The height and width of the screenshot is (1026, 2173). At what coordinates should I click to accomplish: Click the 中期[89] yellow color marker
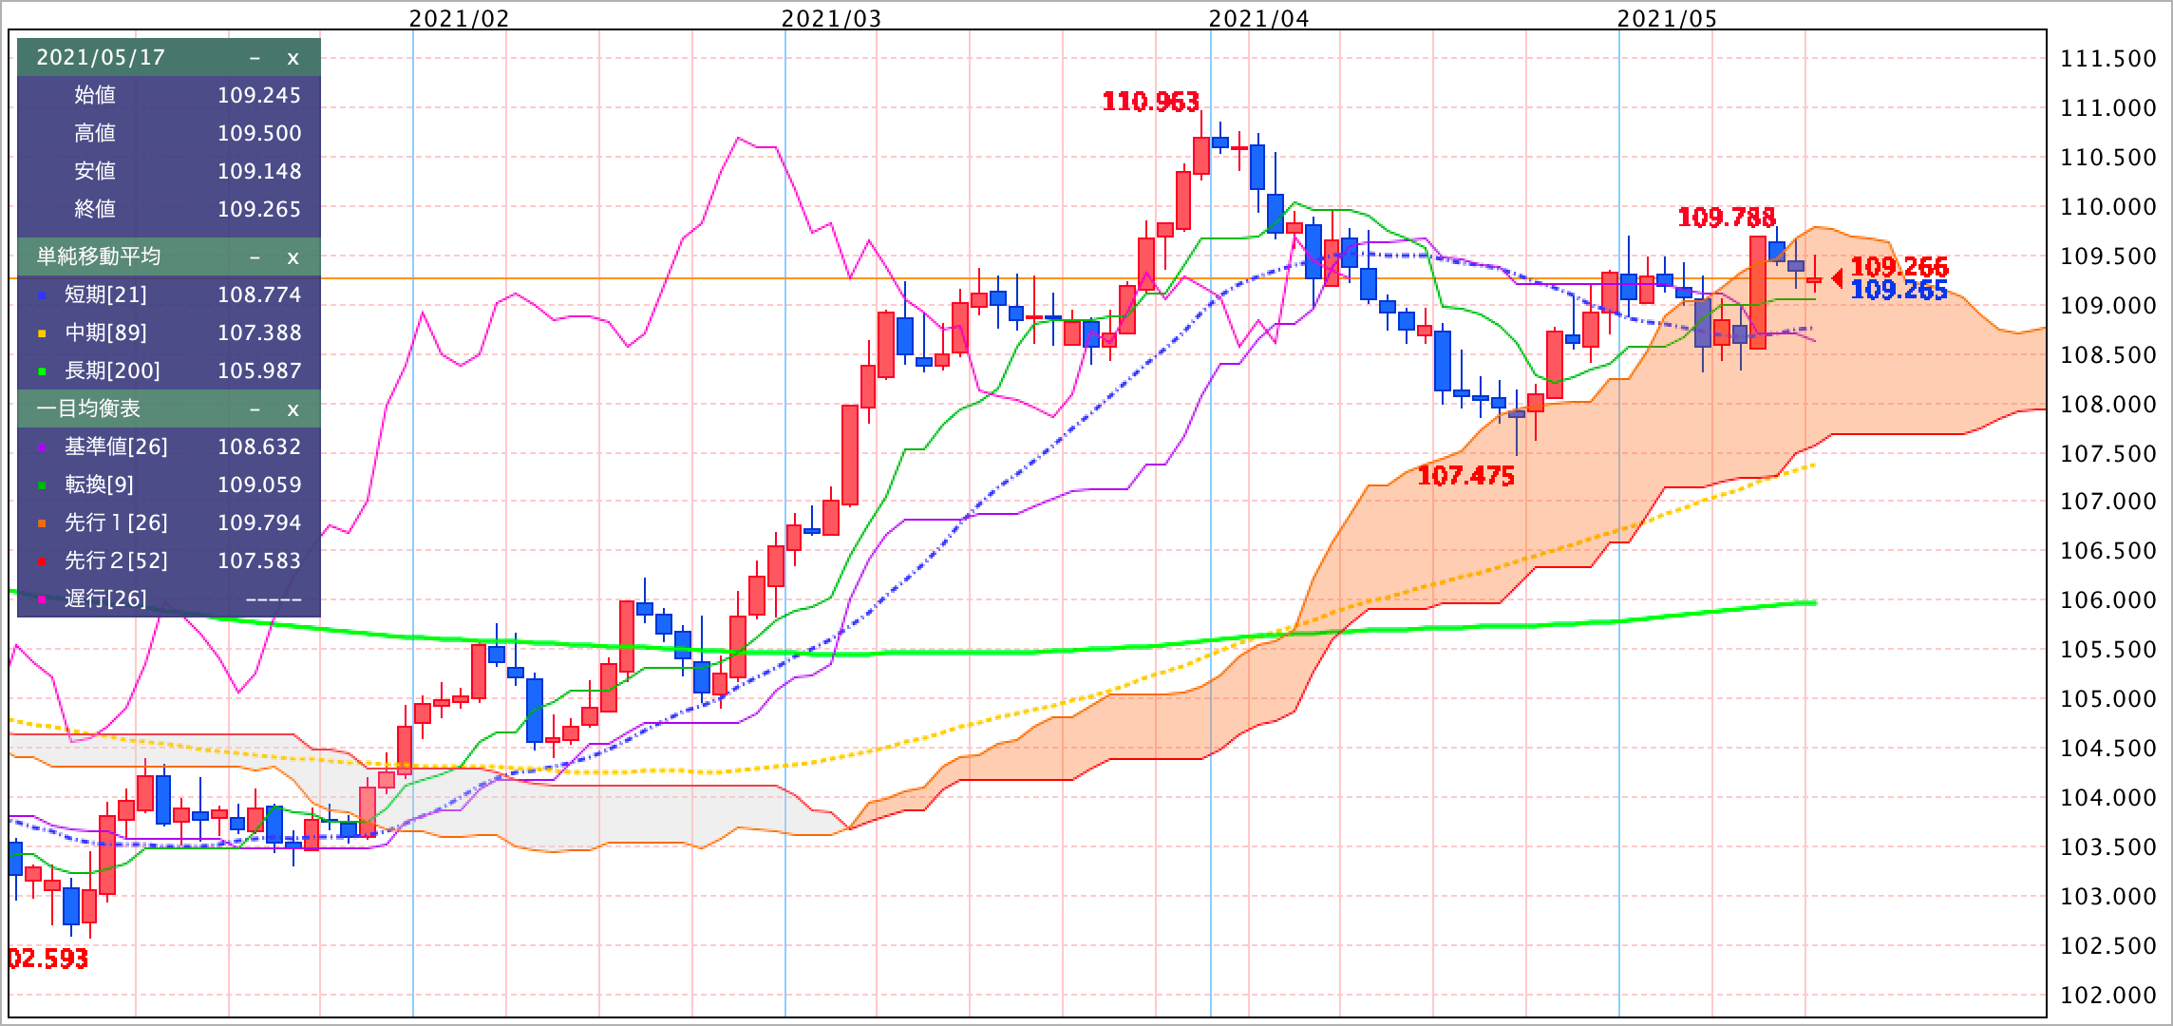(x=41, y=334)
